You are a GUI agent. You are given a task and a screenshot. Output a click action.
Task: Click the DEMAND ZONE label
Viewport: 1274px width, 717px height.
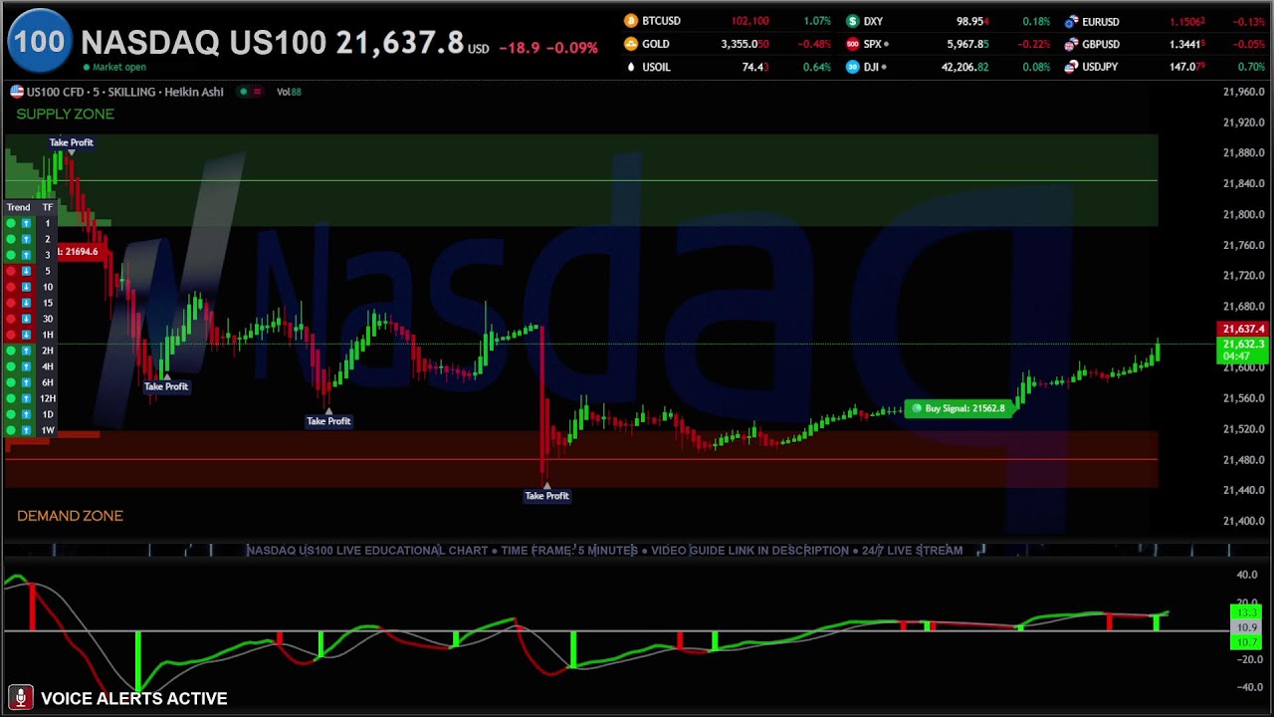click(x=70, y=516)
